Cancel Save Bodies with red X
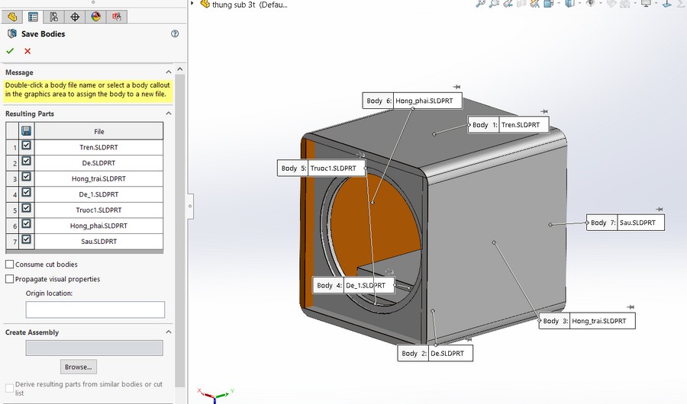The image size is (687, 404). (27, 51)
